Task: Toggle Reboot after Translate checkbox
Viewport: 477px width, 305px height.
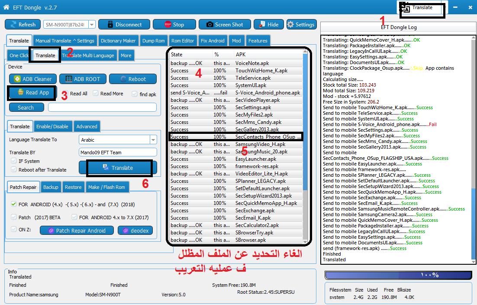Action: (x=14, y=169)
